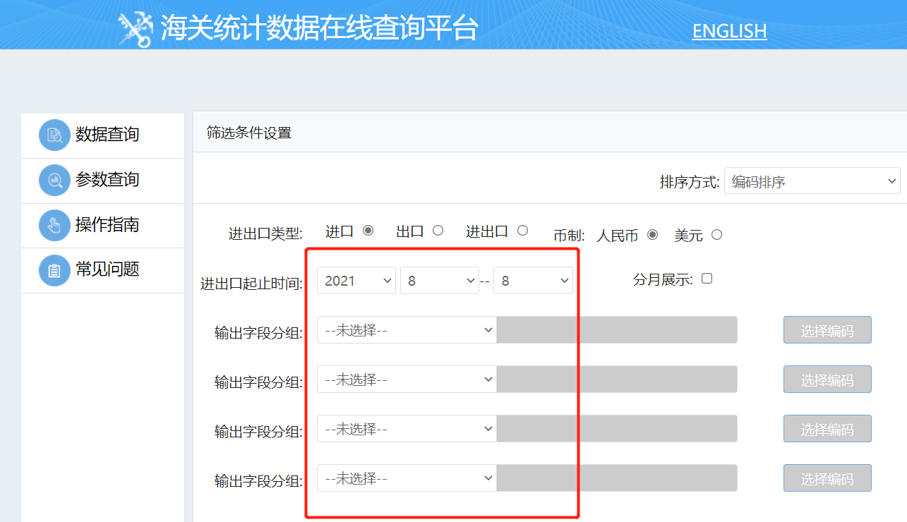
Task: Open the starting month dropdown
Action: coord(439,280)
